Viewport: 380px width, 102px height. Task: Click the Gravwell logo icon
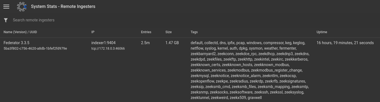(x=22, y=7)
